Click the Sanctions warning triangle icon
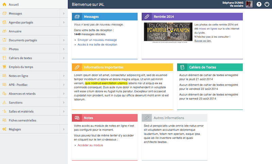The width and height of the screenshot is (272, 164). (4, 102)
